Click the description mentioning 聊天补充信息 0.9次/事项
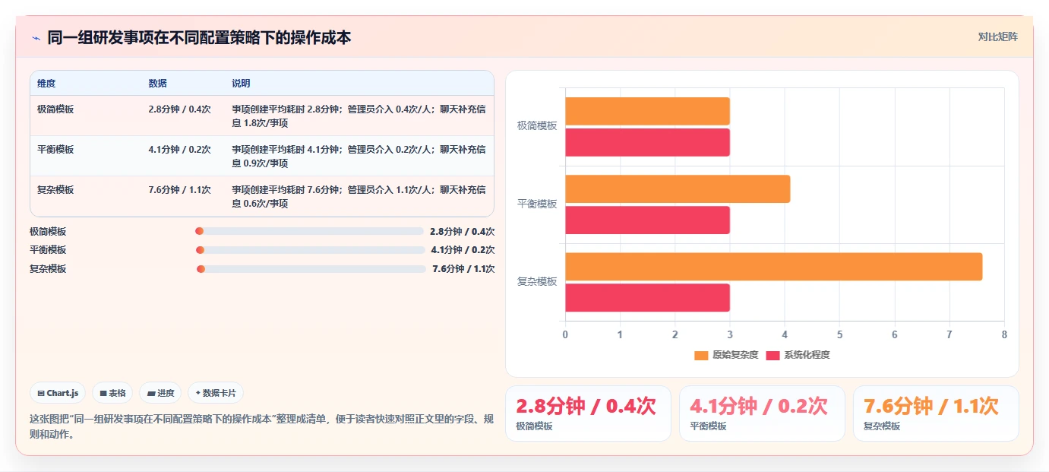This screenshot has height=472, width=1049. pyautogui.click(x=359, y=157)
